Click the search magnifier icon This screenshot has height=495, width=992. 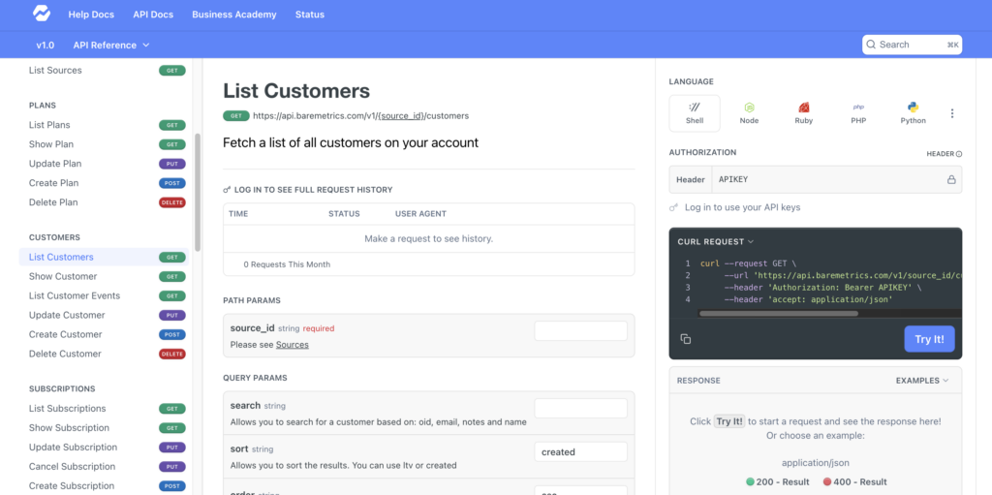pos(871,45)
